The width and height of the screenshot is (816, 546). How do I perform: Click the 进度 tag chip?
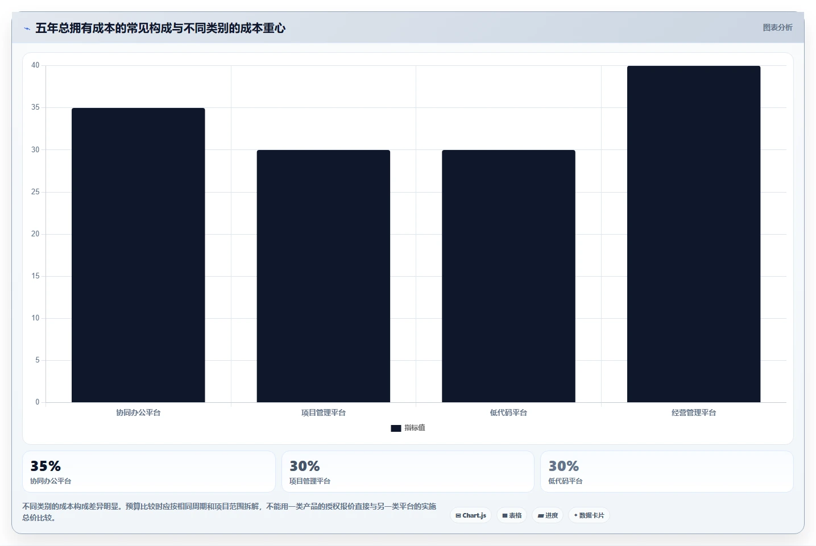point(548,515)
